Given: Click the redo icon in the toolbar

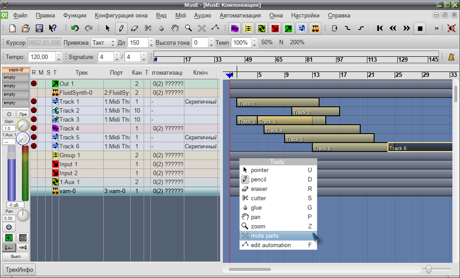Looking at the screenshot, I should pos(88,29).
